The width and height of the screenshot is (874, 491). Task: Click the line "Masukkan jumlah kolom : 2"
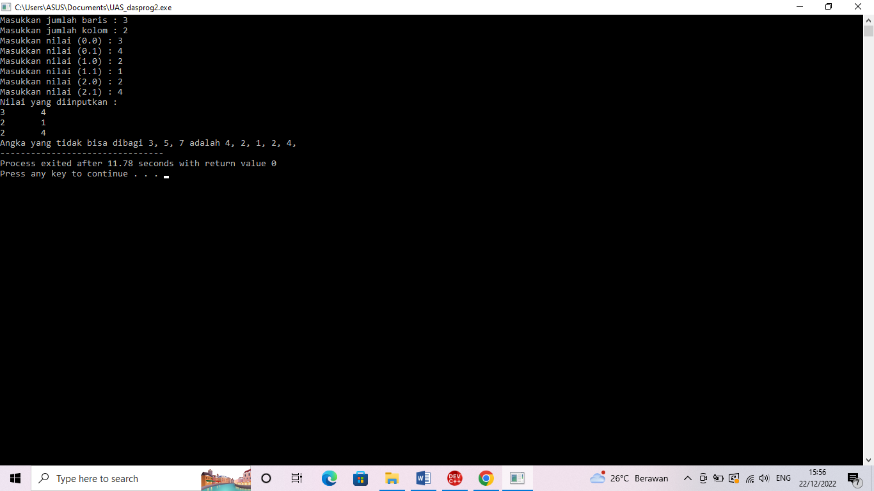64,31
